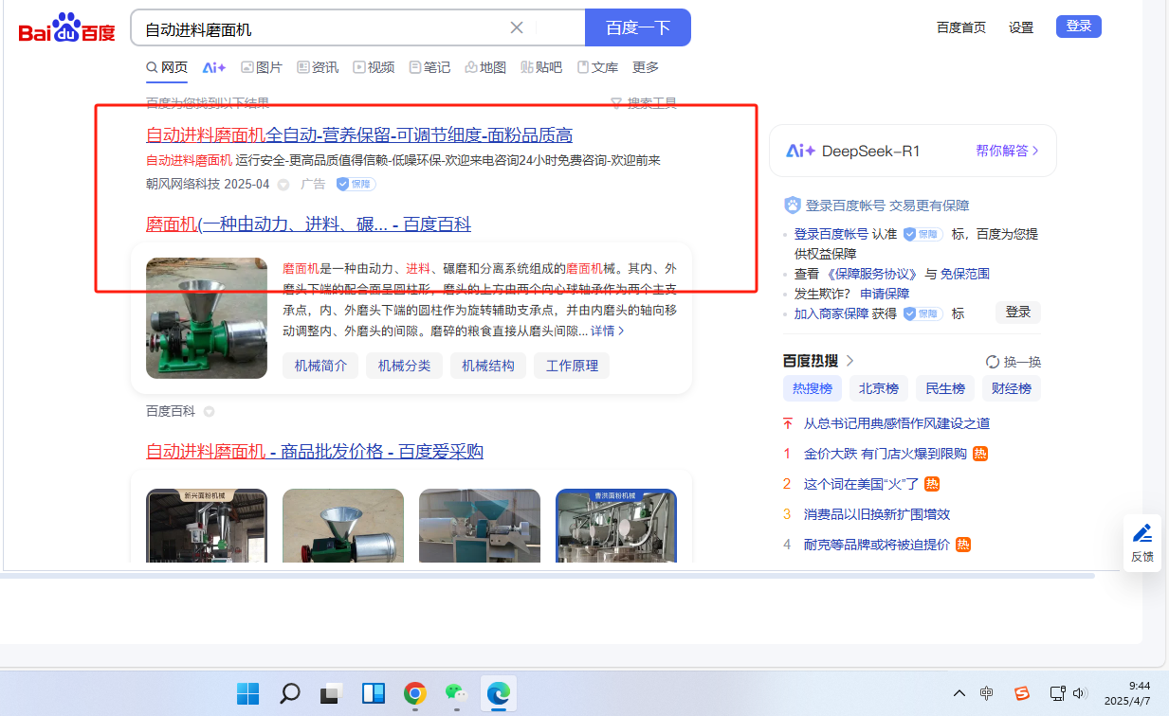1169x716 pixels.
Task: Open Windows Start menu
Action: point(247,694)
